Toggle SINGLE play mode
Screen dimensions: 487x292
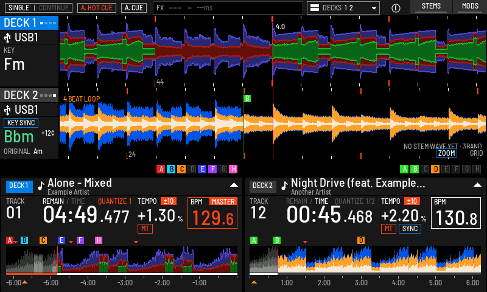coord(19,8)
